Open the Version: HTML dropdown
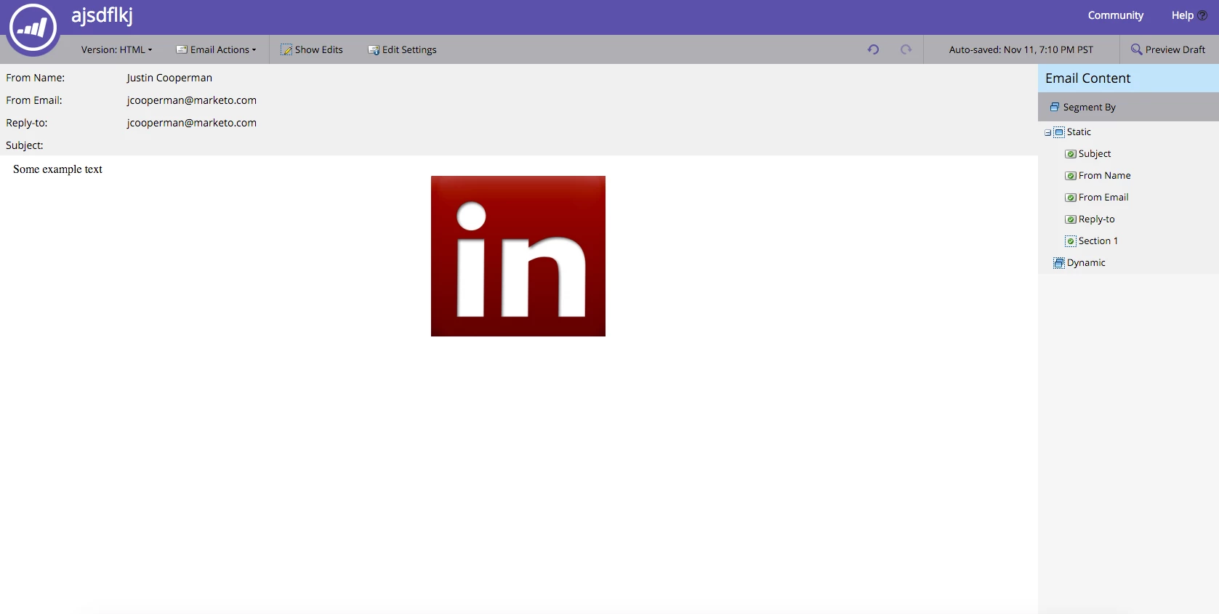Image resolution: width=1219 pixels, height=614 pixels. pos(116,49)
